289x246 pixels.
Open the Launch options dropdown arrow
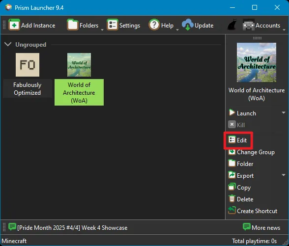click(284, 112)
